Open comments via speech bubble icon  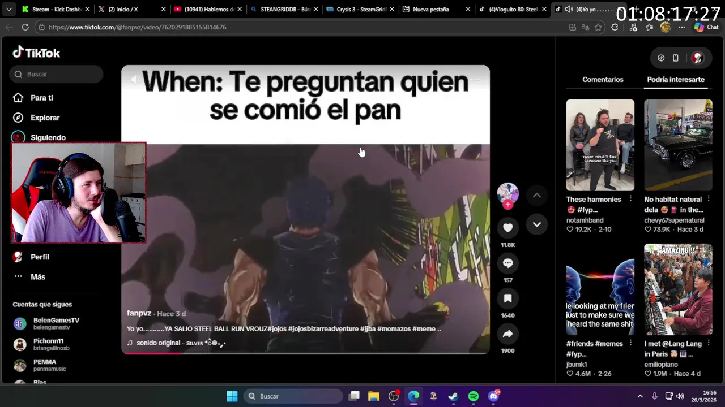tap(507, 263)
